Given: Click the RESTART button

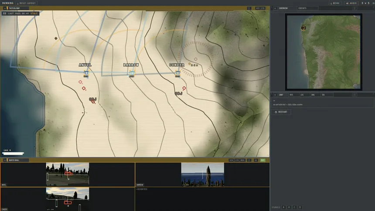Looking at the screenshot, I should coord(281,112).
